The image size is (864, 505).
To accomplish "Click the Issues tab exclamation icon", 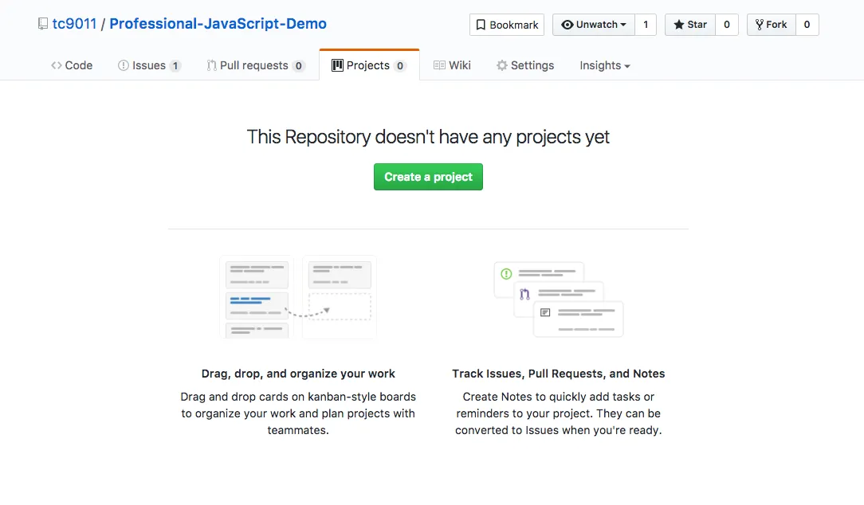I will coord(124,65).
